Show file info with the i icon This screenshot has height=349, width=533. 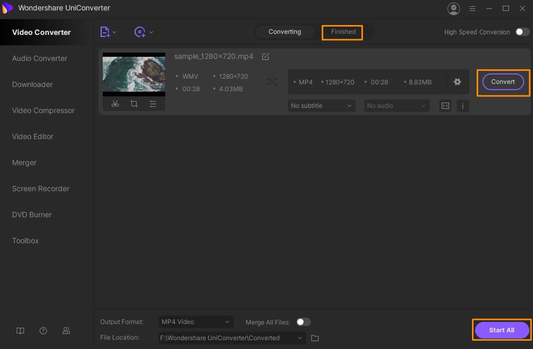click(x=463, y=106)
